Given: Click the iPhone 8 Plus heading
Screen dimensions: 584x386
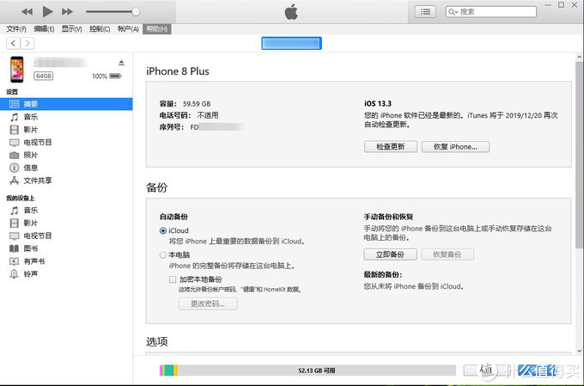Looking at the screenshot, I should (178, 71).
